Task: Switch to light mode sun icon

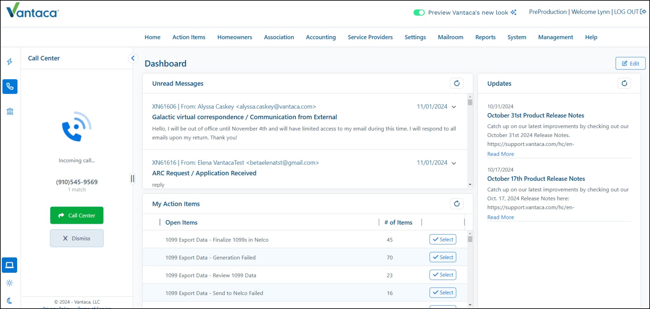Action: point(10,283)
